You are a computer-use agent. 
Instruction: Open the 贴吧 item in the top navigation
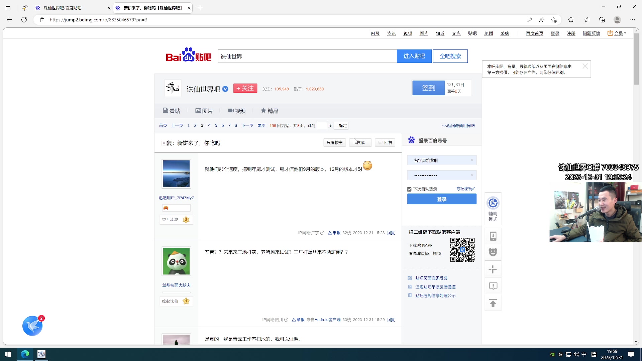[x=472, y=33]
